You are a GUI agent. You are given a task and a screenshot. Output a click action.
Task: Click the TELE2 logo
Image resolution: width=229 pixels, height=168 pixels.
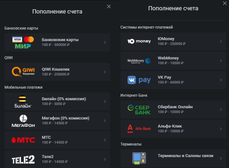pos(23,159)
